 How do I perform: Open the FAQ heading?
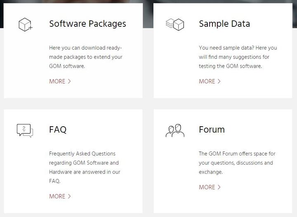pos(58,130)
